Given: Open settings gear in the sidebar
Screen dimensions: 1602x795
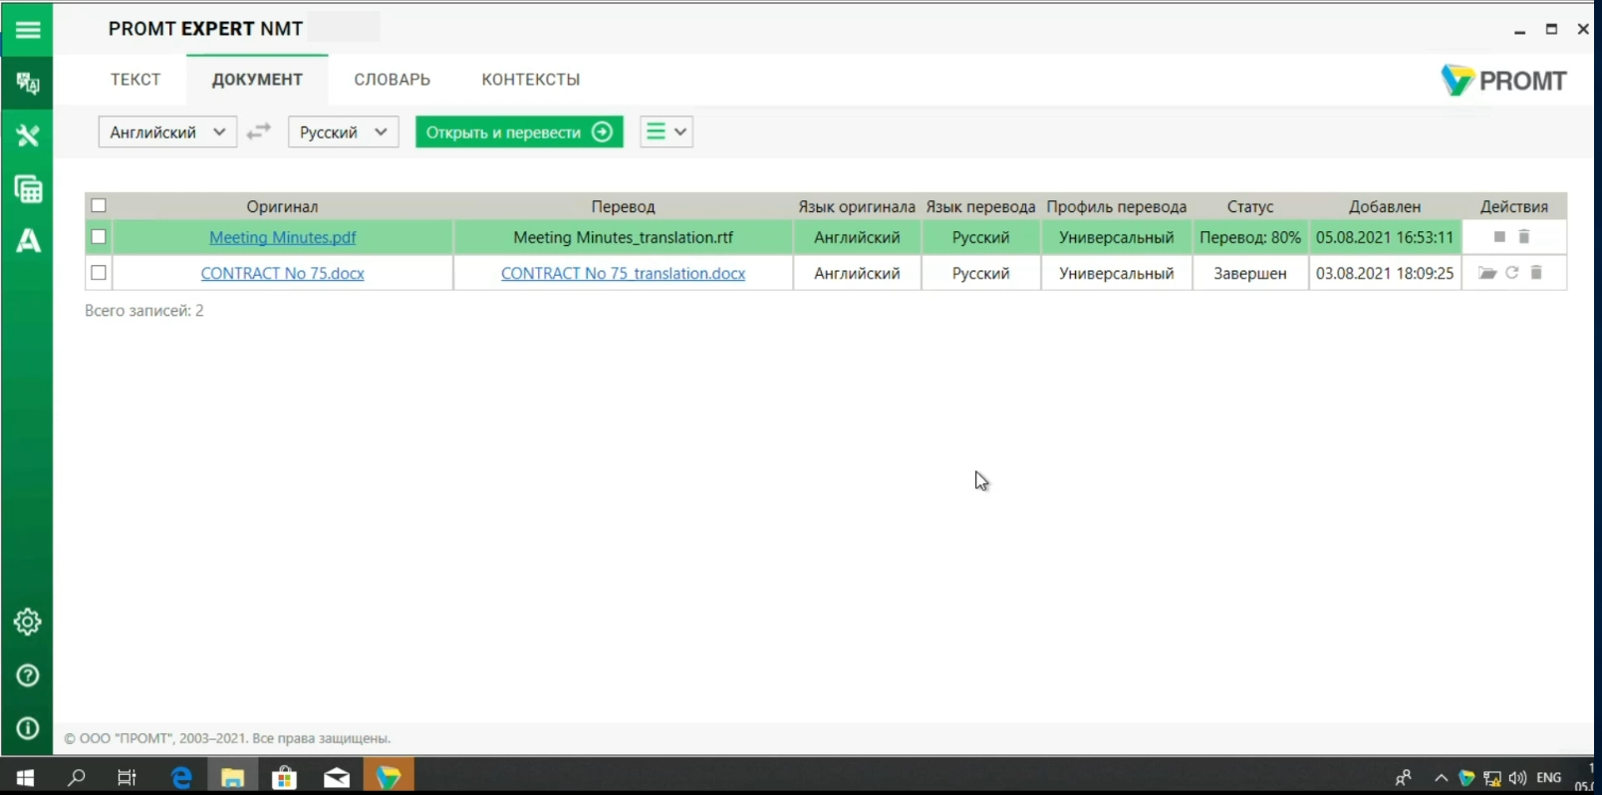Looking at the screenshot, I should (28, 622).
